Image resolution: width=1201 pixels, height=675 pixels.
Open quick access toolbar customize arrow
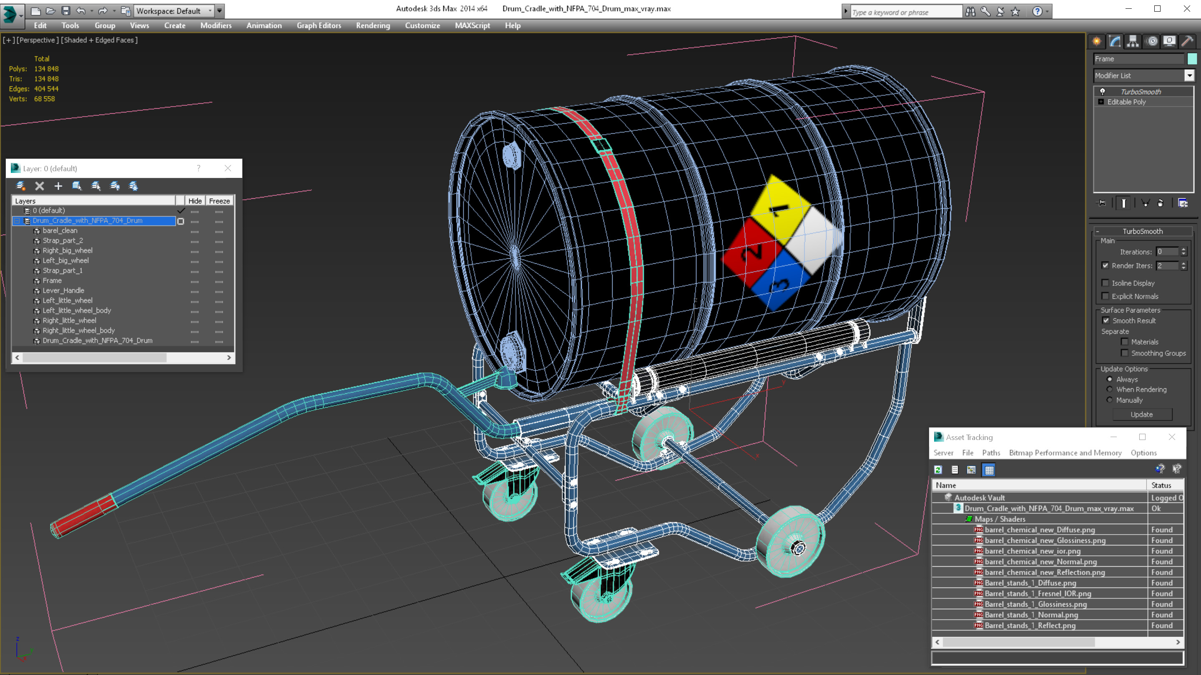(220, 11)
